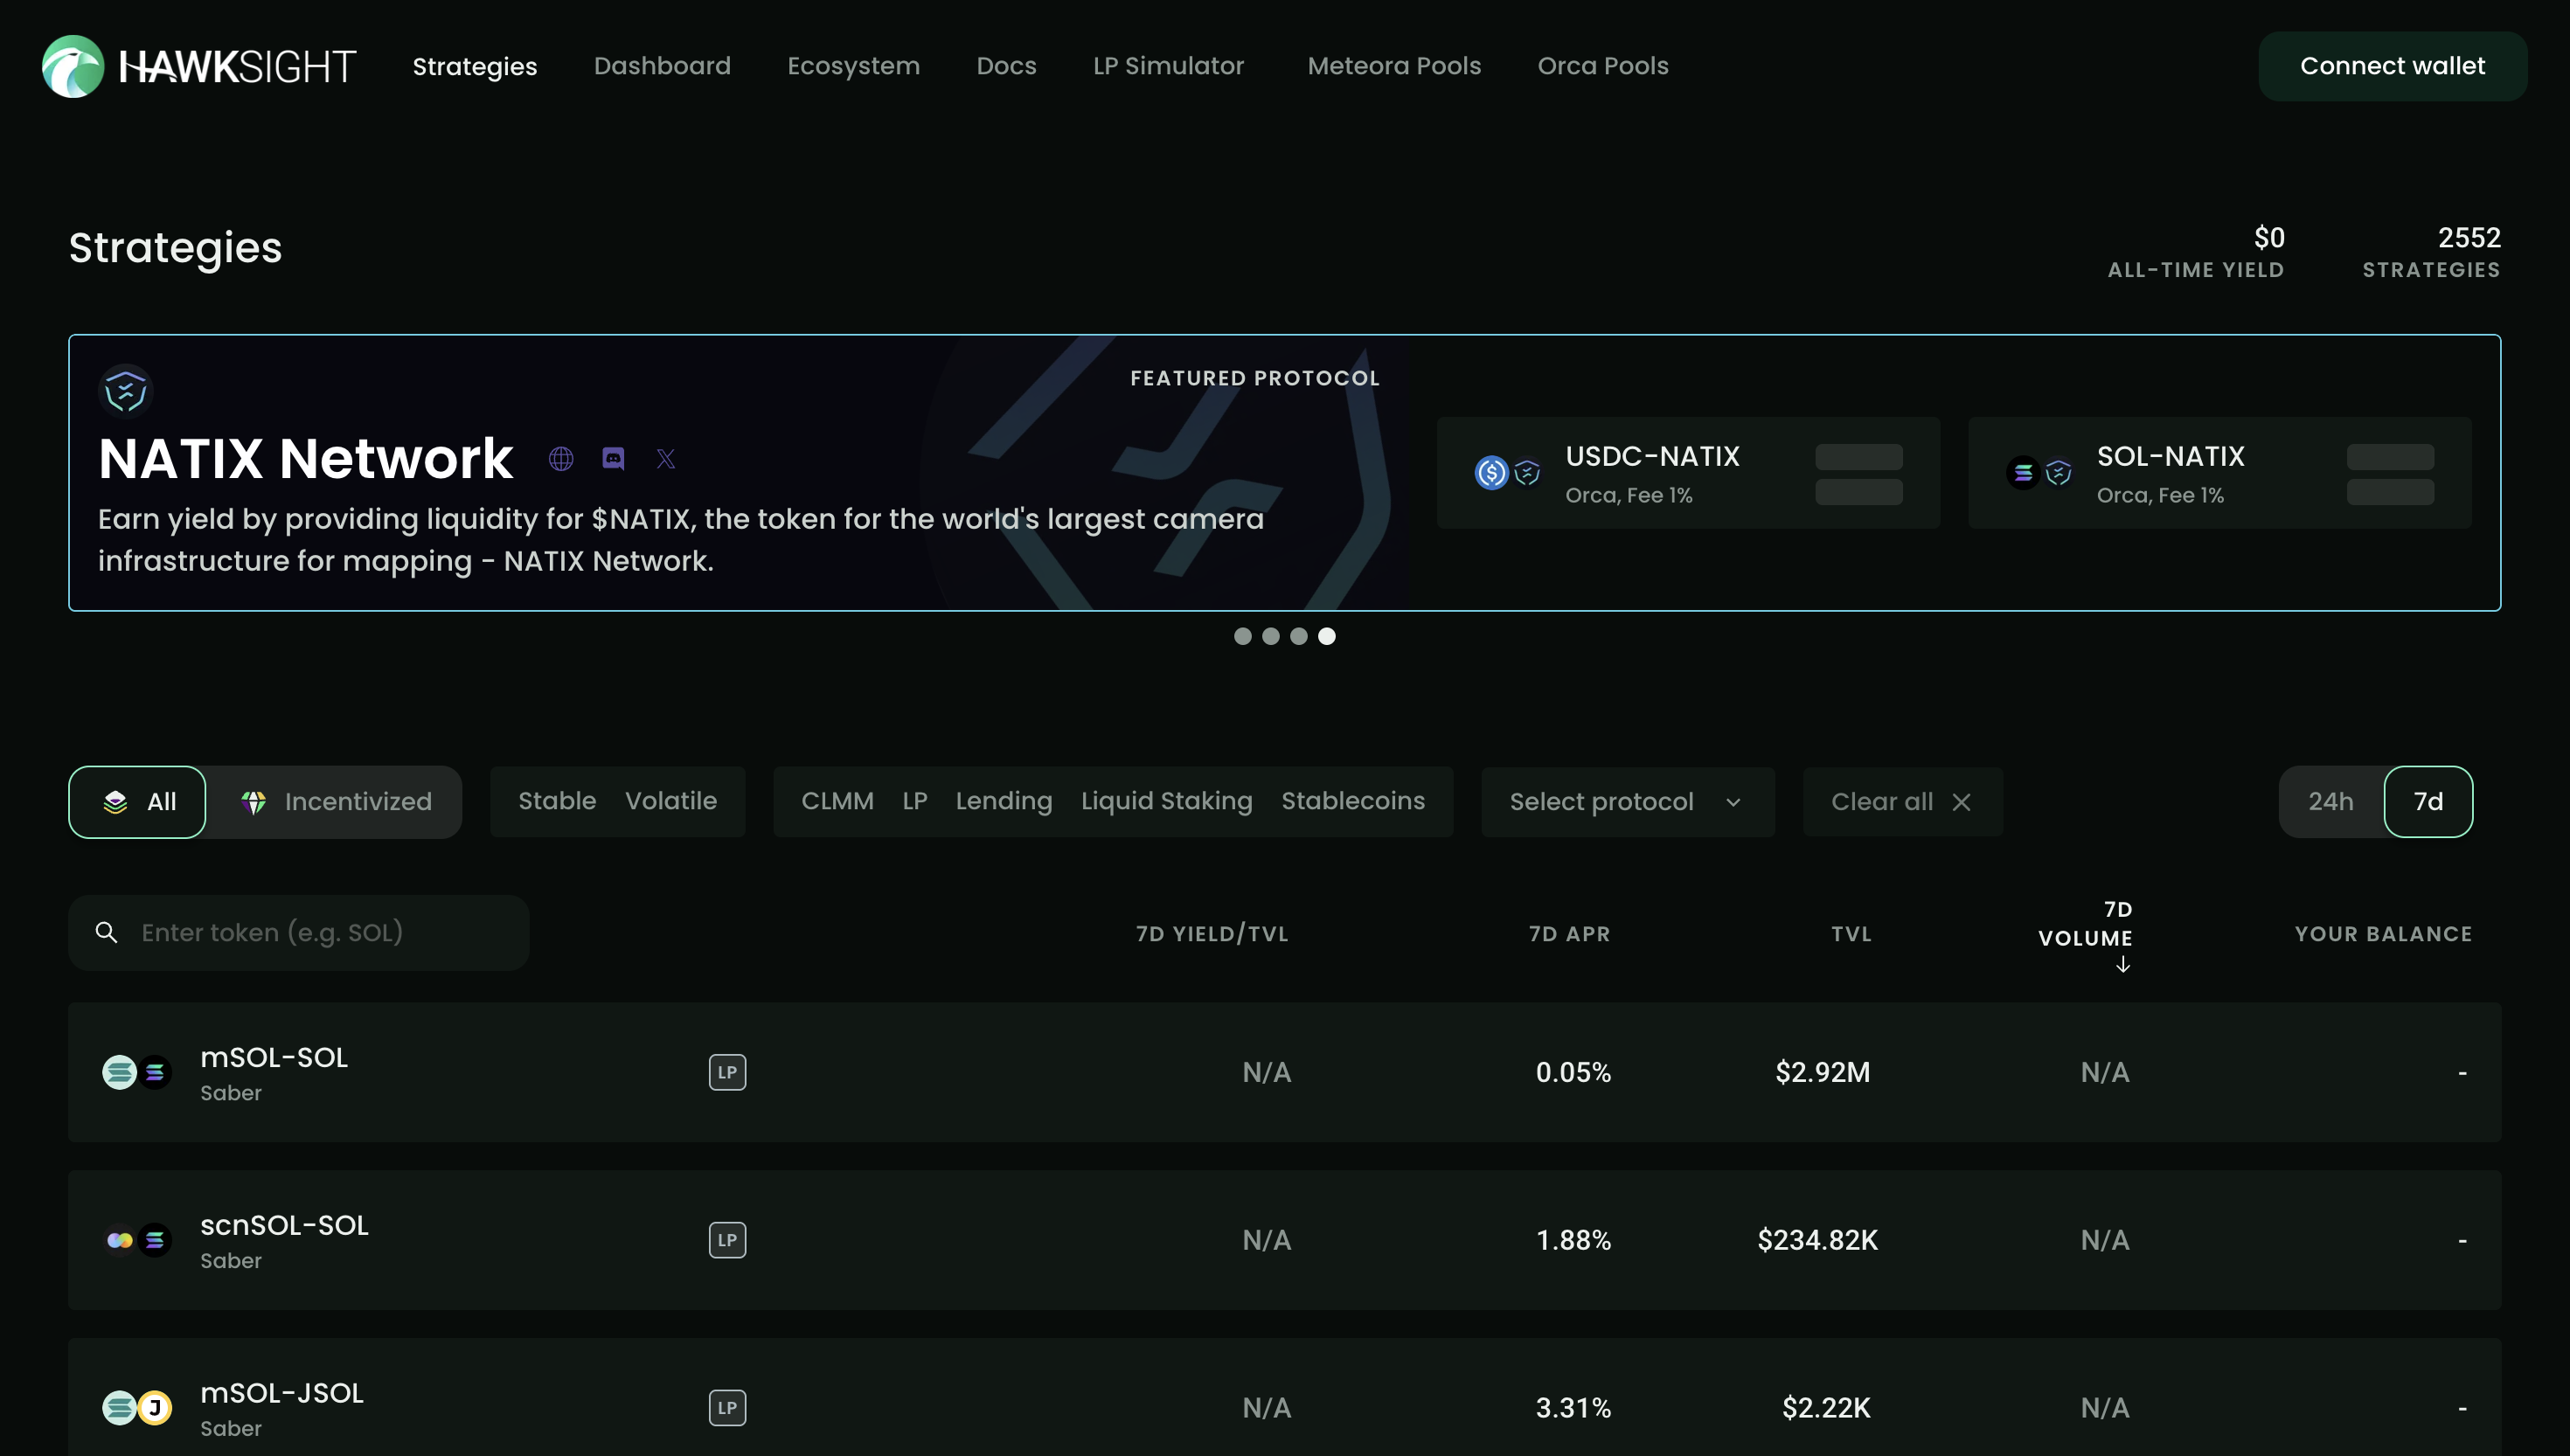The height and width of the screenshot is (1456, 2570).
Task: Click the Hawksight logo icon
Action: 72,66
